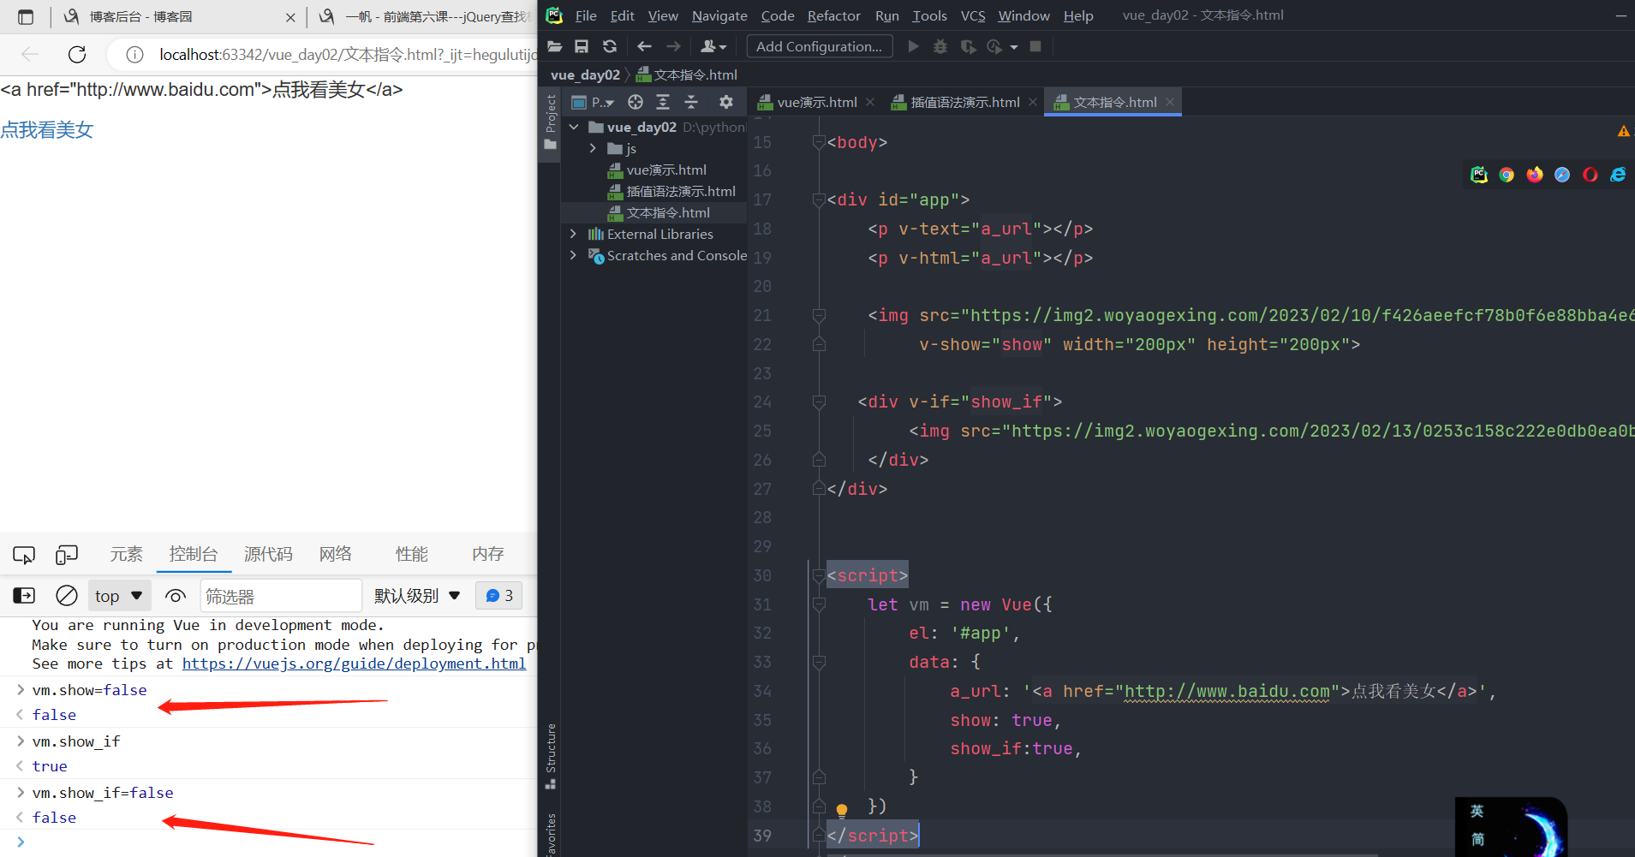
Task: Click the 点我看美女 link on the page
Action: click(47, 130)
